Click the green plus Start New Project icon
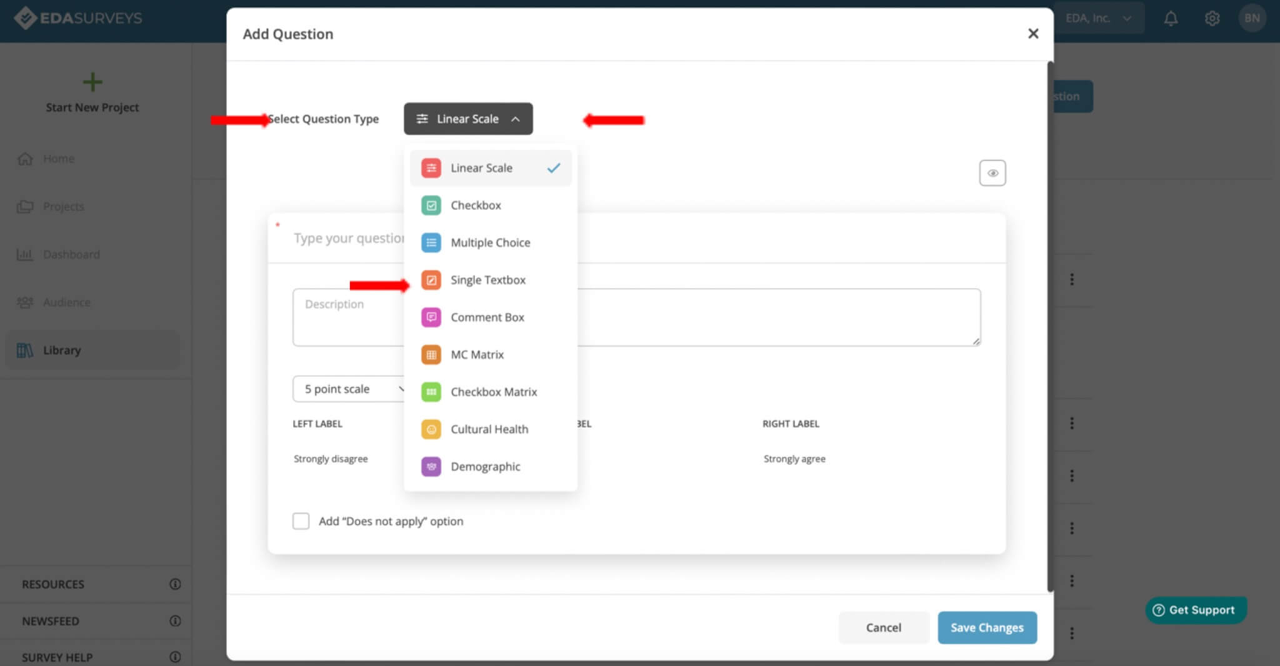 click(92, 82)
